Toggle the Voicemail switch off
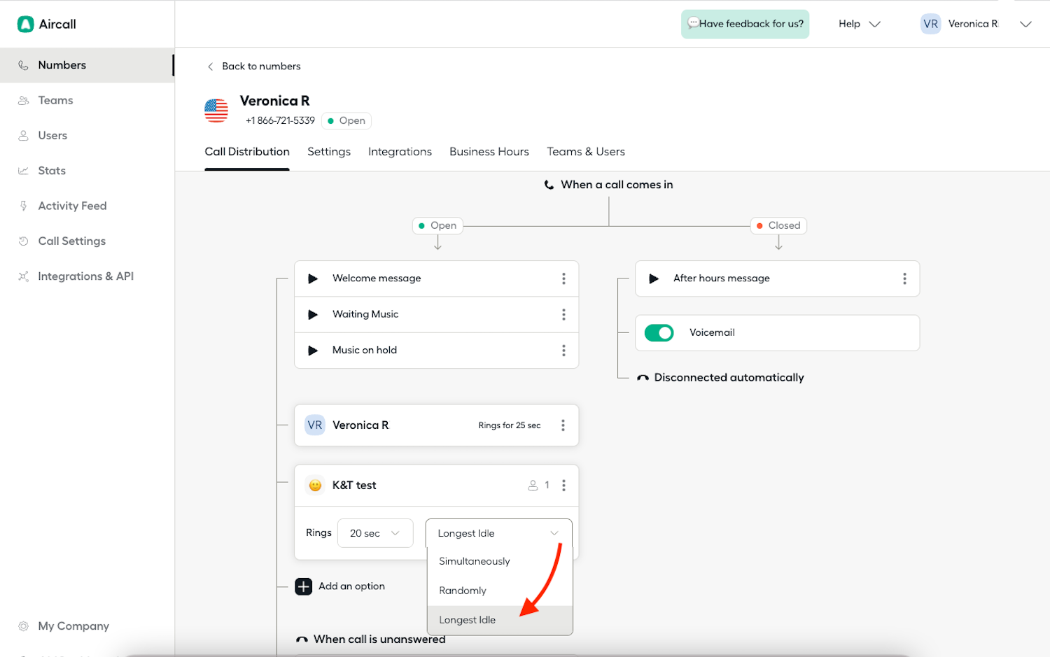This screenshot has height=657, width=1050. point(659,333)
